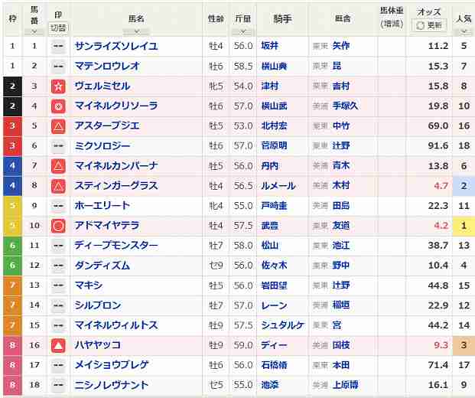Click the triangle mark icon for アスターブジエ
This screenshot has width=475, height=398.
tap(58, 126)
